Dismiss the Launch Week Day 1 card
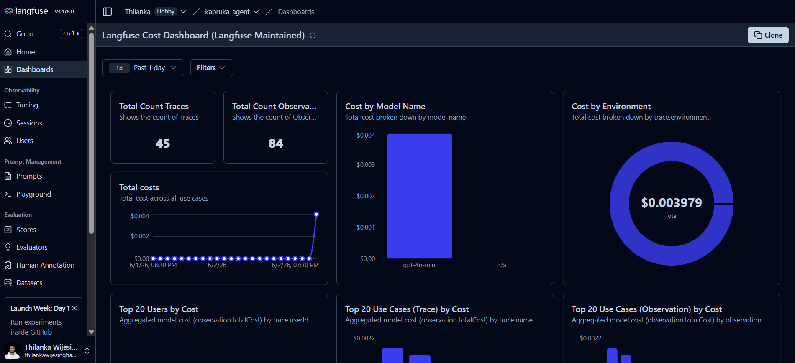The width and height of the screenshot is (795, 363). coord(74,308)
